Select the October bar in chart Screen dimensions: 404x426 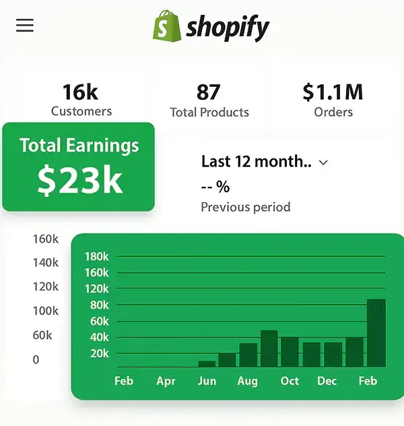[290, 352]
